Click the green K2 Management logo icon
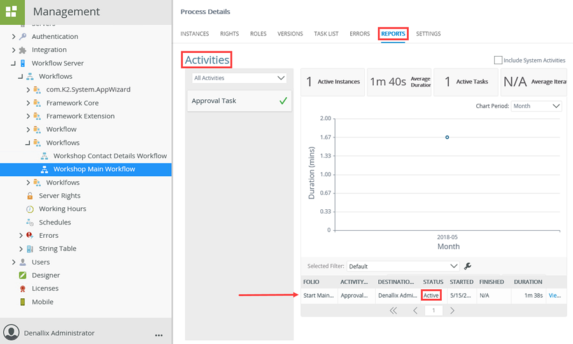The height and width of the screenshot is (344, 573). coord(11,11)
